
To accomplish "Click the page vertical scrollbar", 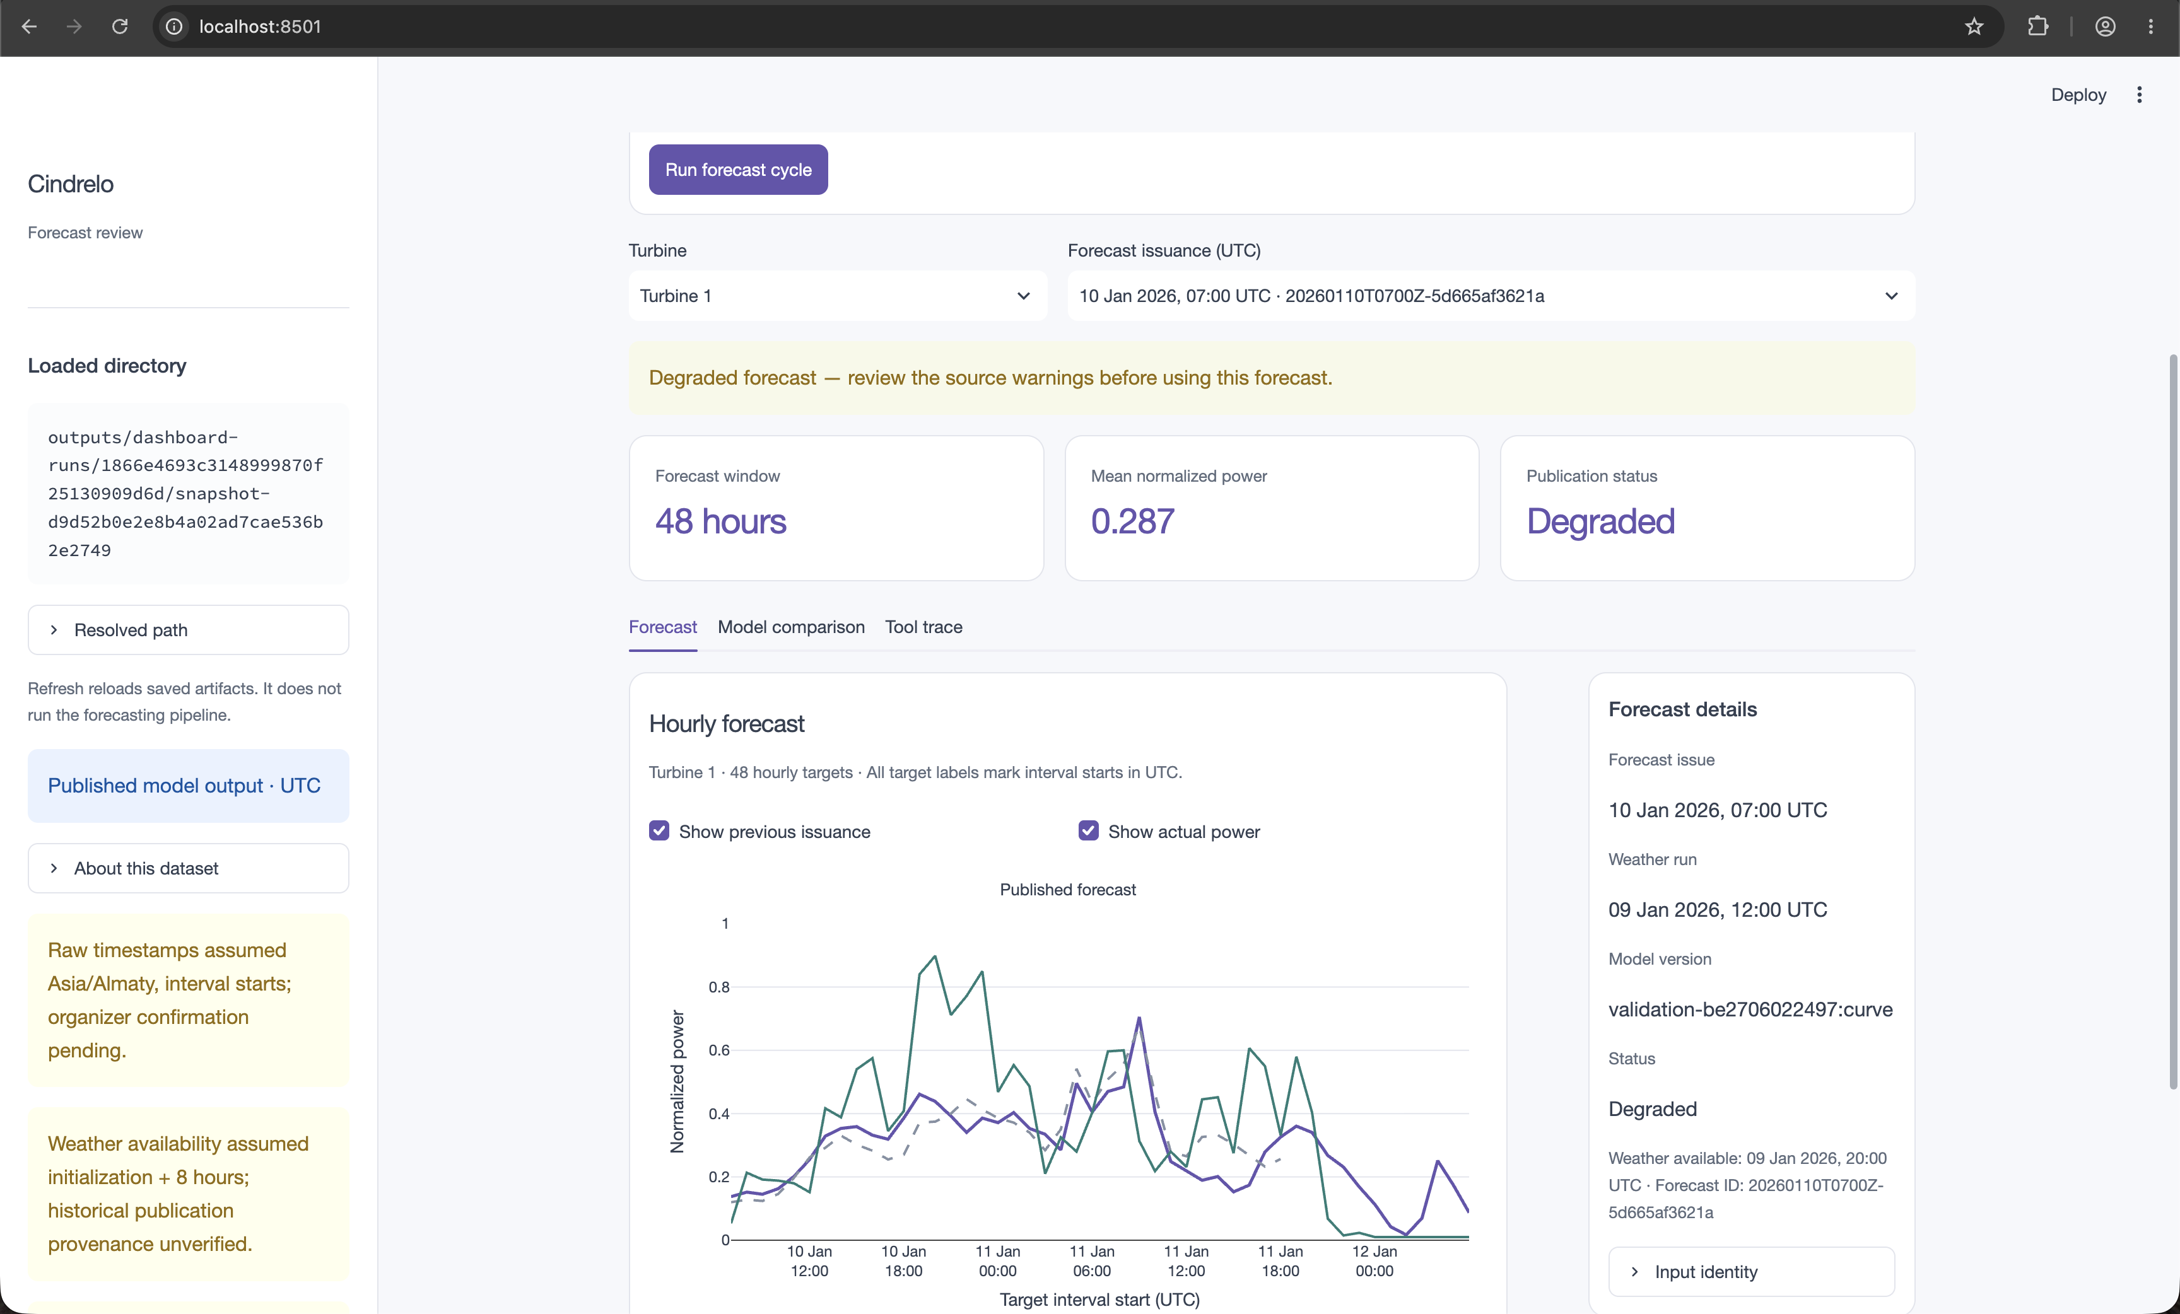I will click(2173, 721).
